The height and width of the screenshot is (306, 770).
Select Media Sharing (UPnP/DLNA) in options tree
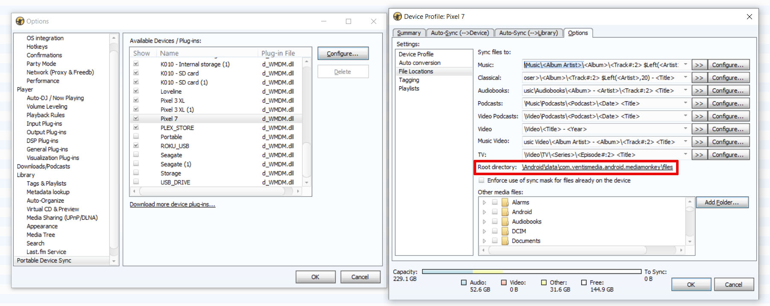point(62,218)
